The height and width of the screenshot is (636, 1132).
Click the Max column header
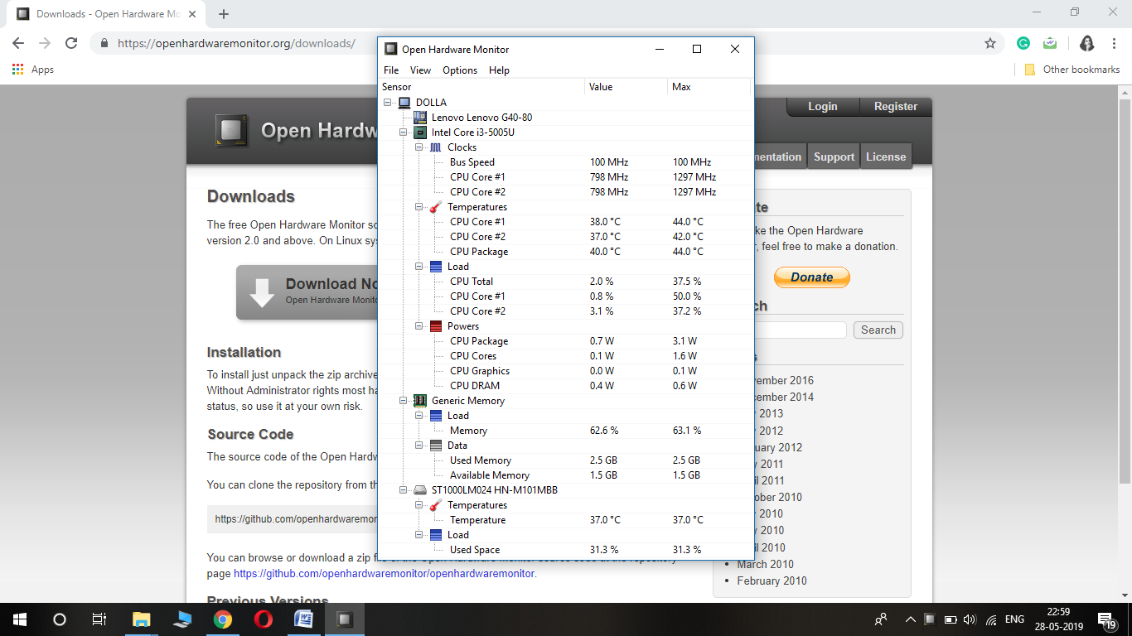click(709, 87)
